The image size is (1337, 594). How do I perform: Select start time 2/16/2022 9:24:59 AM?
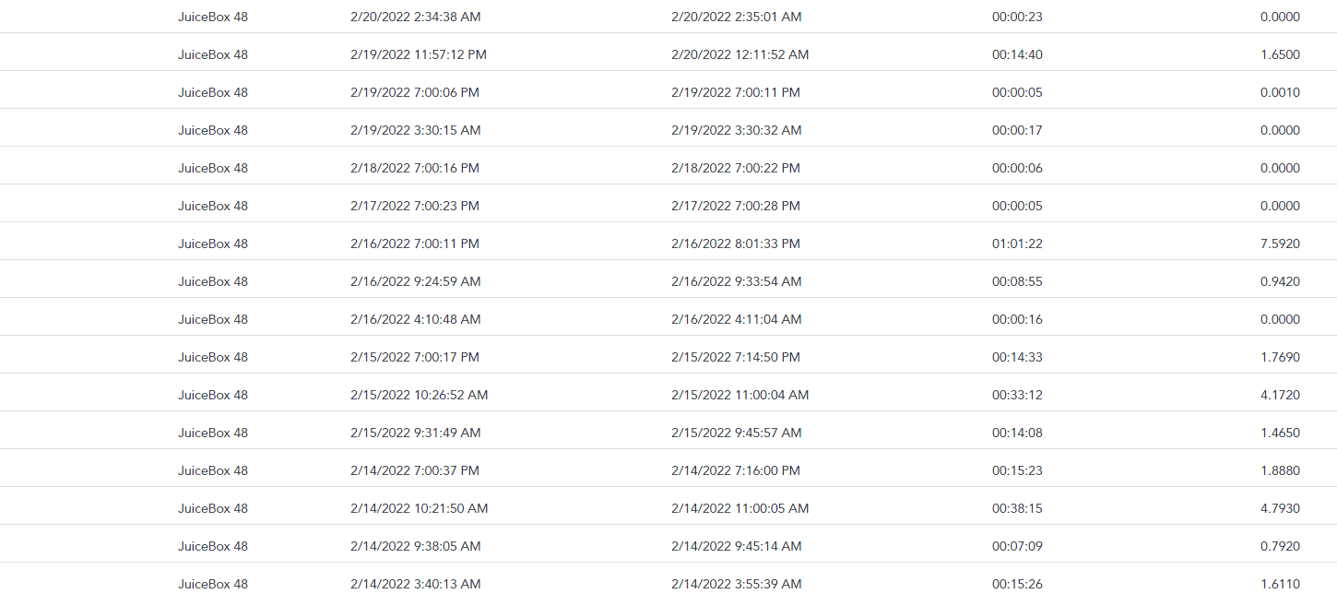coord(415,281)
